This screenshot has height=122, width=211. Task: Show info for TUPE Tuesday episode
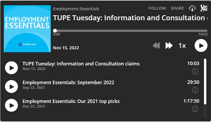pos(195,71)
